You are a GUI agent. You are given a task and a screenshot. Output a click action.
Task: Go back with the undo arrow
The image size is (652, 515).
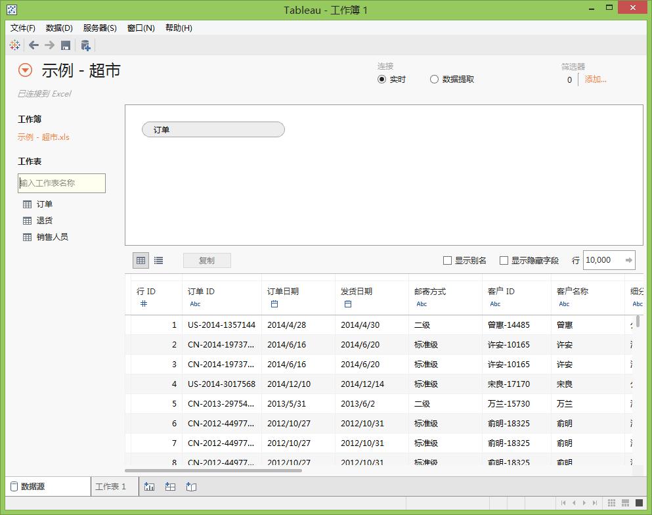coord(33,45)
